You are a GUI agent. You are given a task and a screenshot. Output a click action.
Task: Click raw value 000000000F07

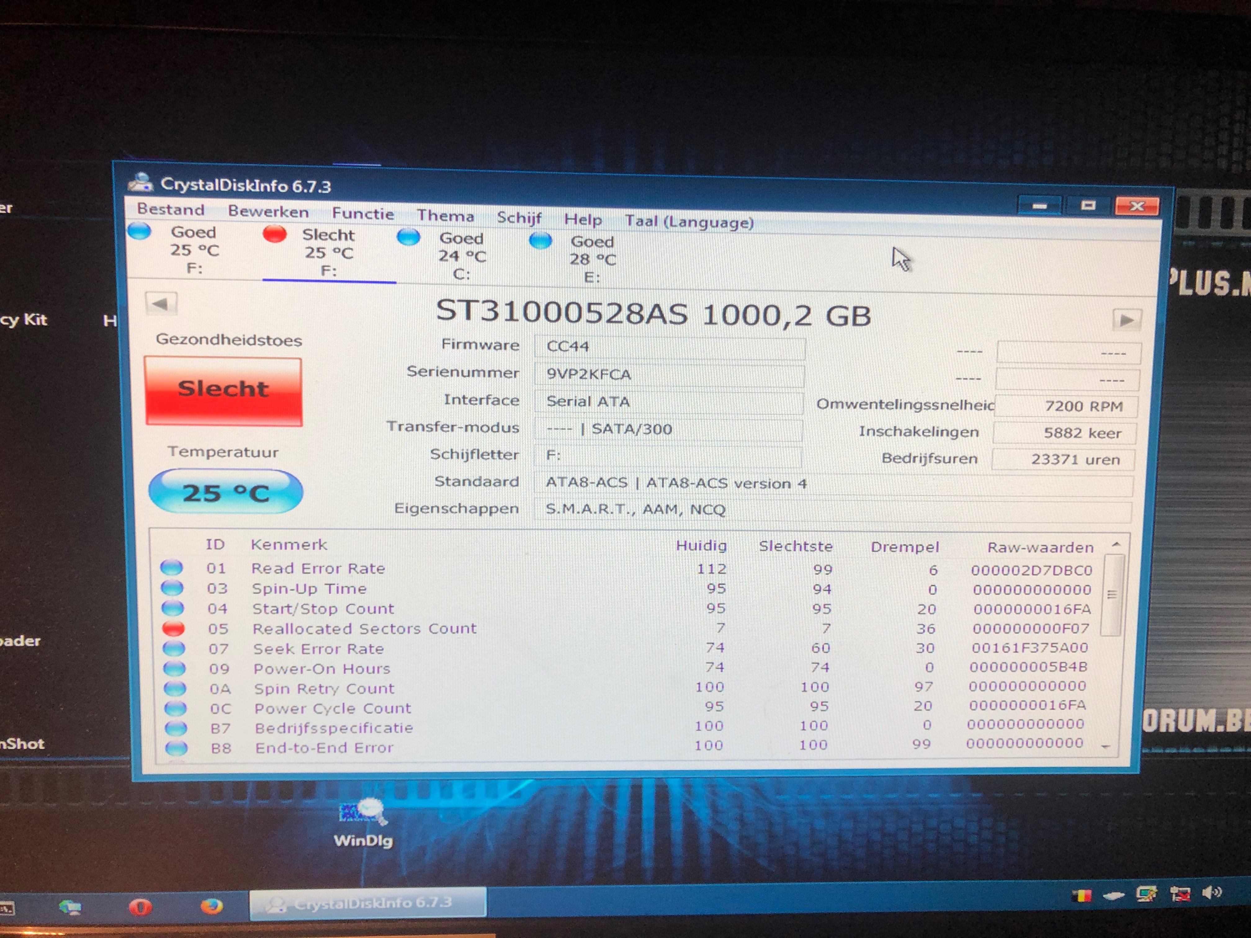(1030, 629)
